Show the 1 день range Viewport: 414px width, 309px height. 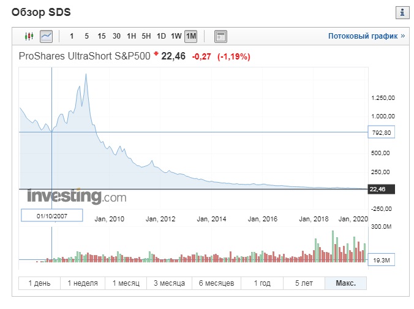point(39,283)
